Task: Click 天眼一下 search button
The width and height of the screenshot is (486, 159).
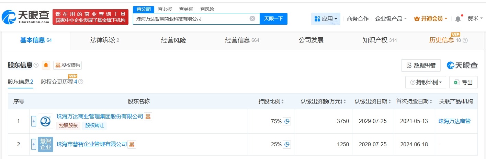Action: pos(273,19)
